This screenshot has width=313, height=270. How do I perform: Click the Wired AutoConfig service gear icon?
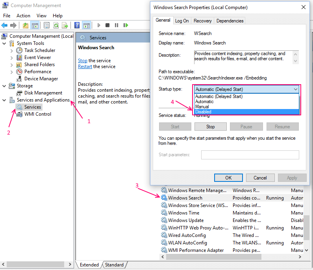tap(164, 235)
